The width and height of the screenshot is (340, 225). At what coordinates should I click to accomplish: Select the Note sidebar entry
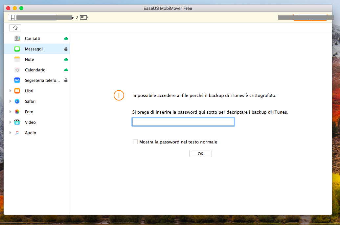[30, 60]
